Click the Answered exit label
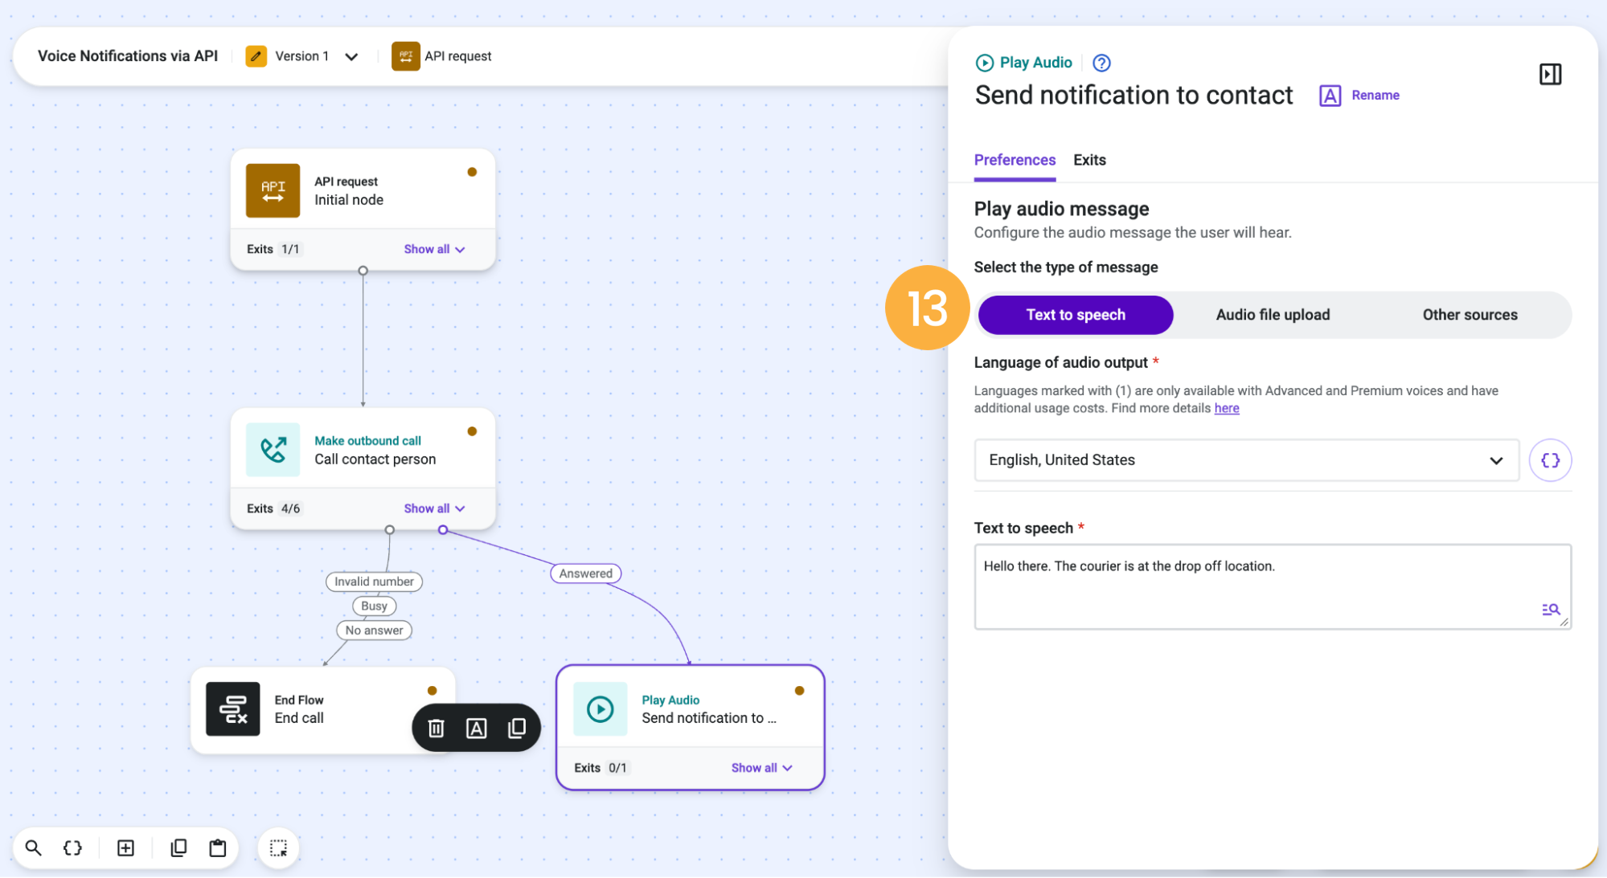This screenshot has height=878, width=1607. 585,573
